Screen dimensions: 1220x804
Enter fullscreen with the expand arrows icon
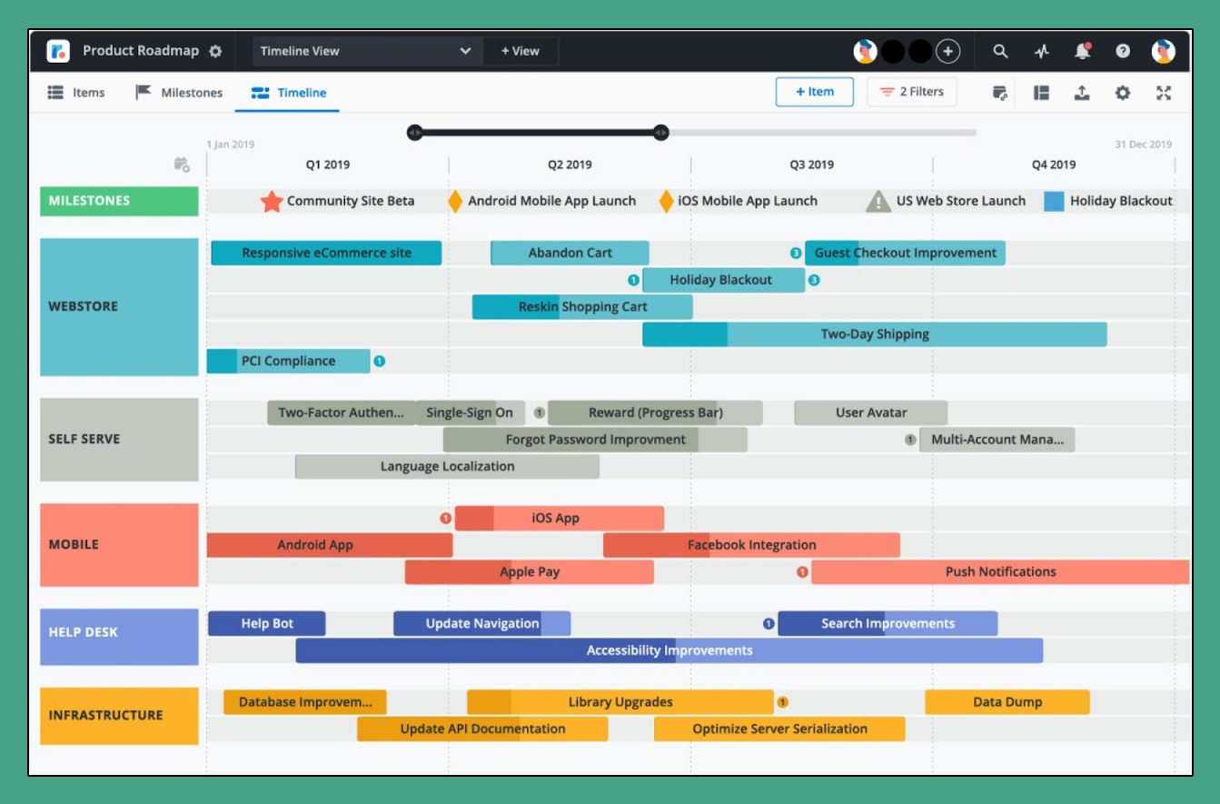coord(1163,93)
